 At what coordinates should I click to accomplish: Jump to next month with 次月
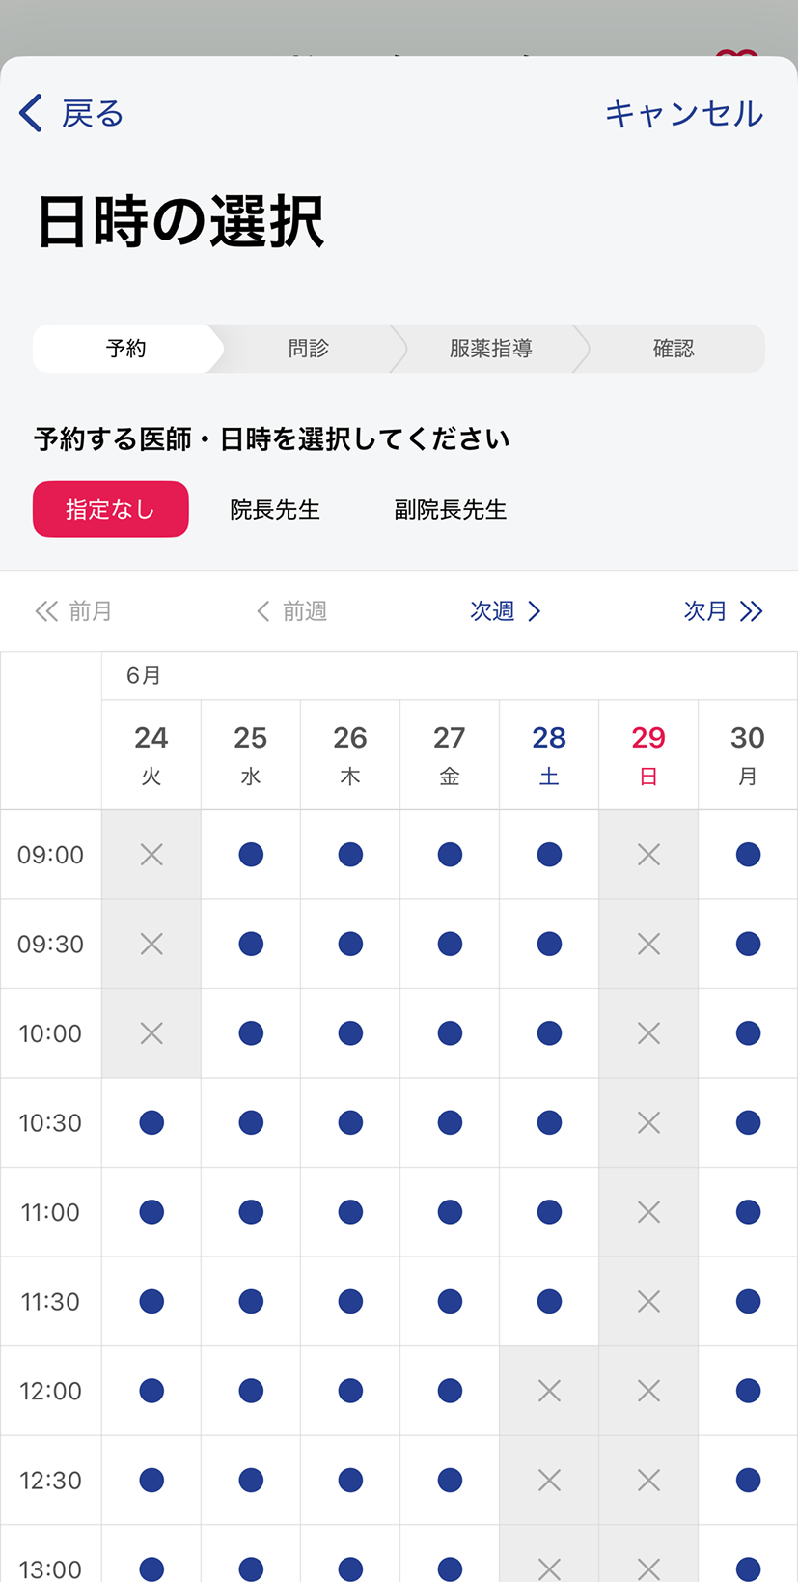[722, 611]
